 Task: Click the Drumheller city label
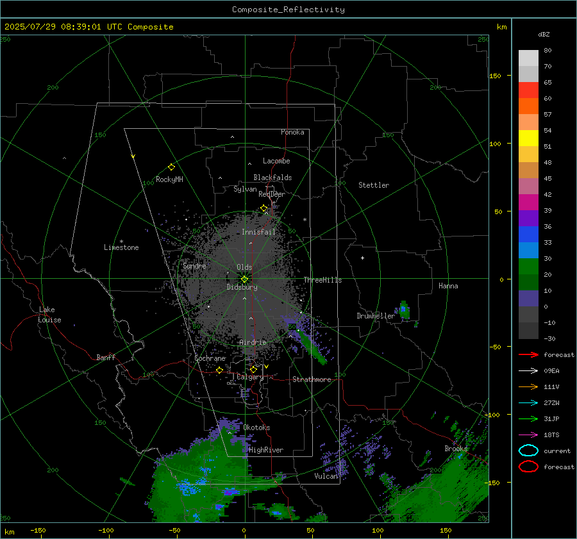[x=376, y=316]
